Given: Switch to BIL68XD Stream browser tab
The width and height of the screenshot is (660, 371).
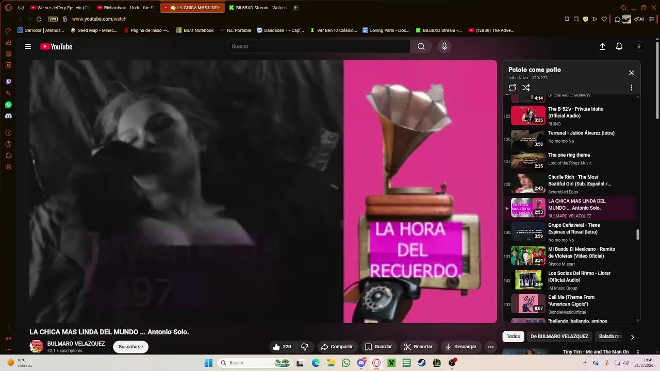Looking at the screenshot, I should point(257,8).
